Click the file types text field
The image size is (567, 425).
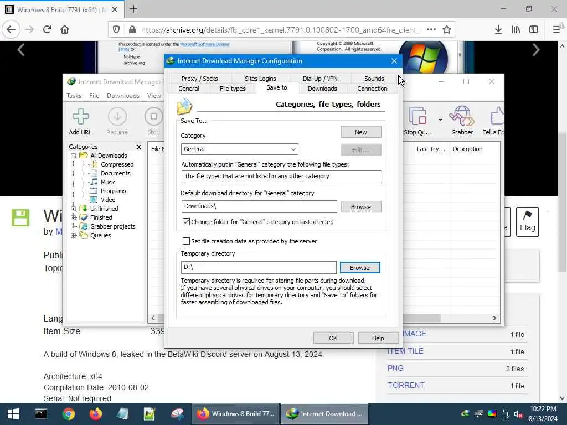click(x=281, y=177)
